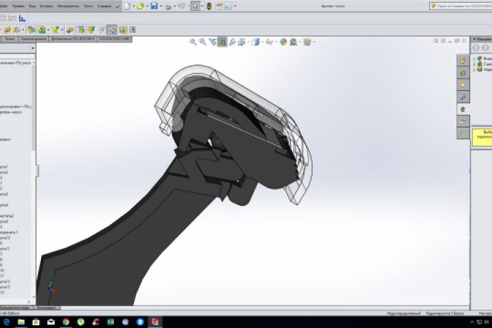
Task: Click the Open file folder icon
Action: pyautogui.click(x=140, y=6)
